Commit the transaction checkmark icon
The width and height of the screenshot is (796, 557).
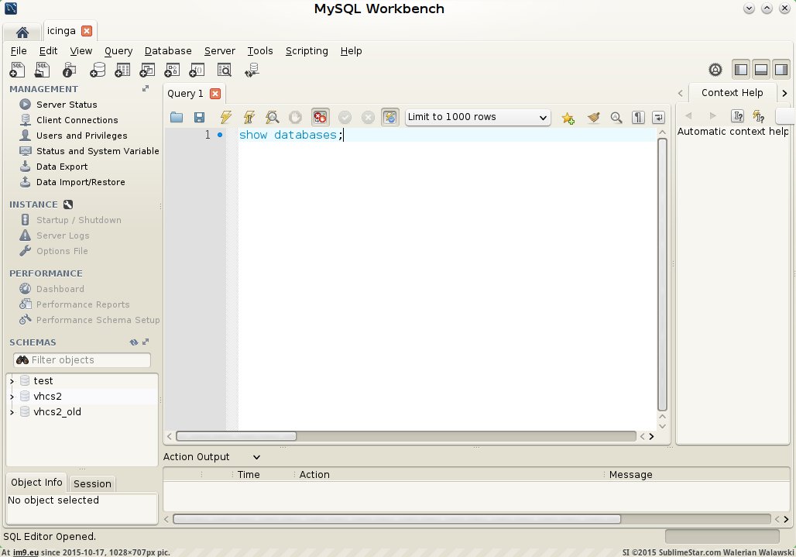click(x=345, y=117)
